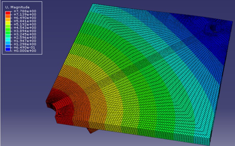Click the +4.543e+00 legend value
The width and height of the screenshot is (235, 146).
pyautogui.click(x=25, y=28)
